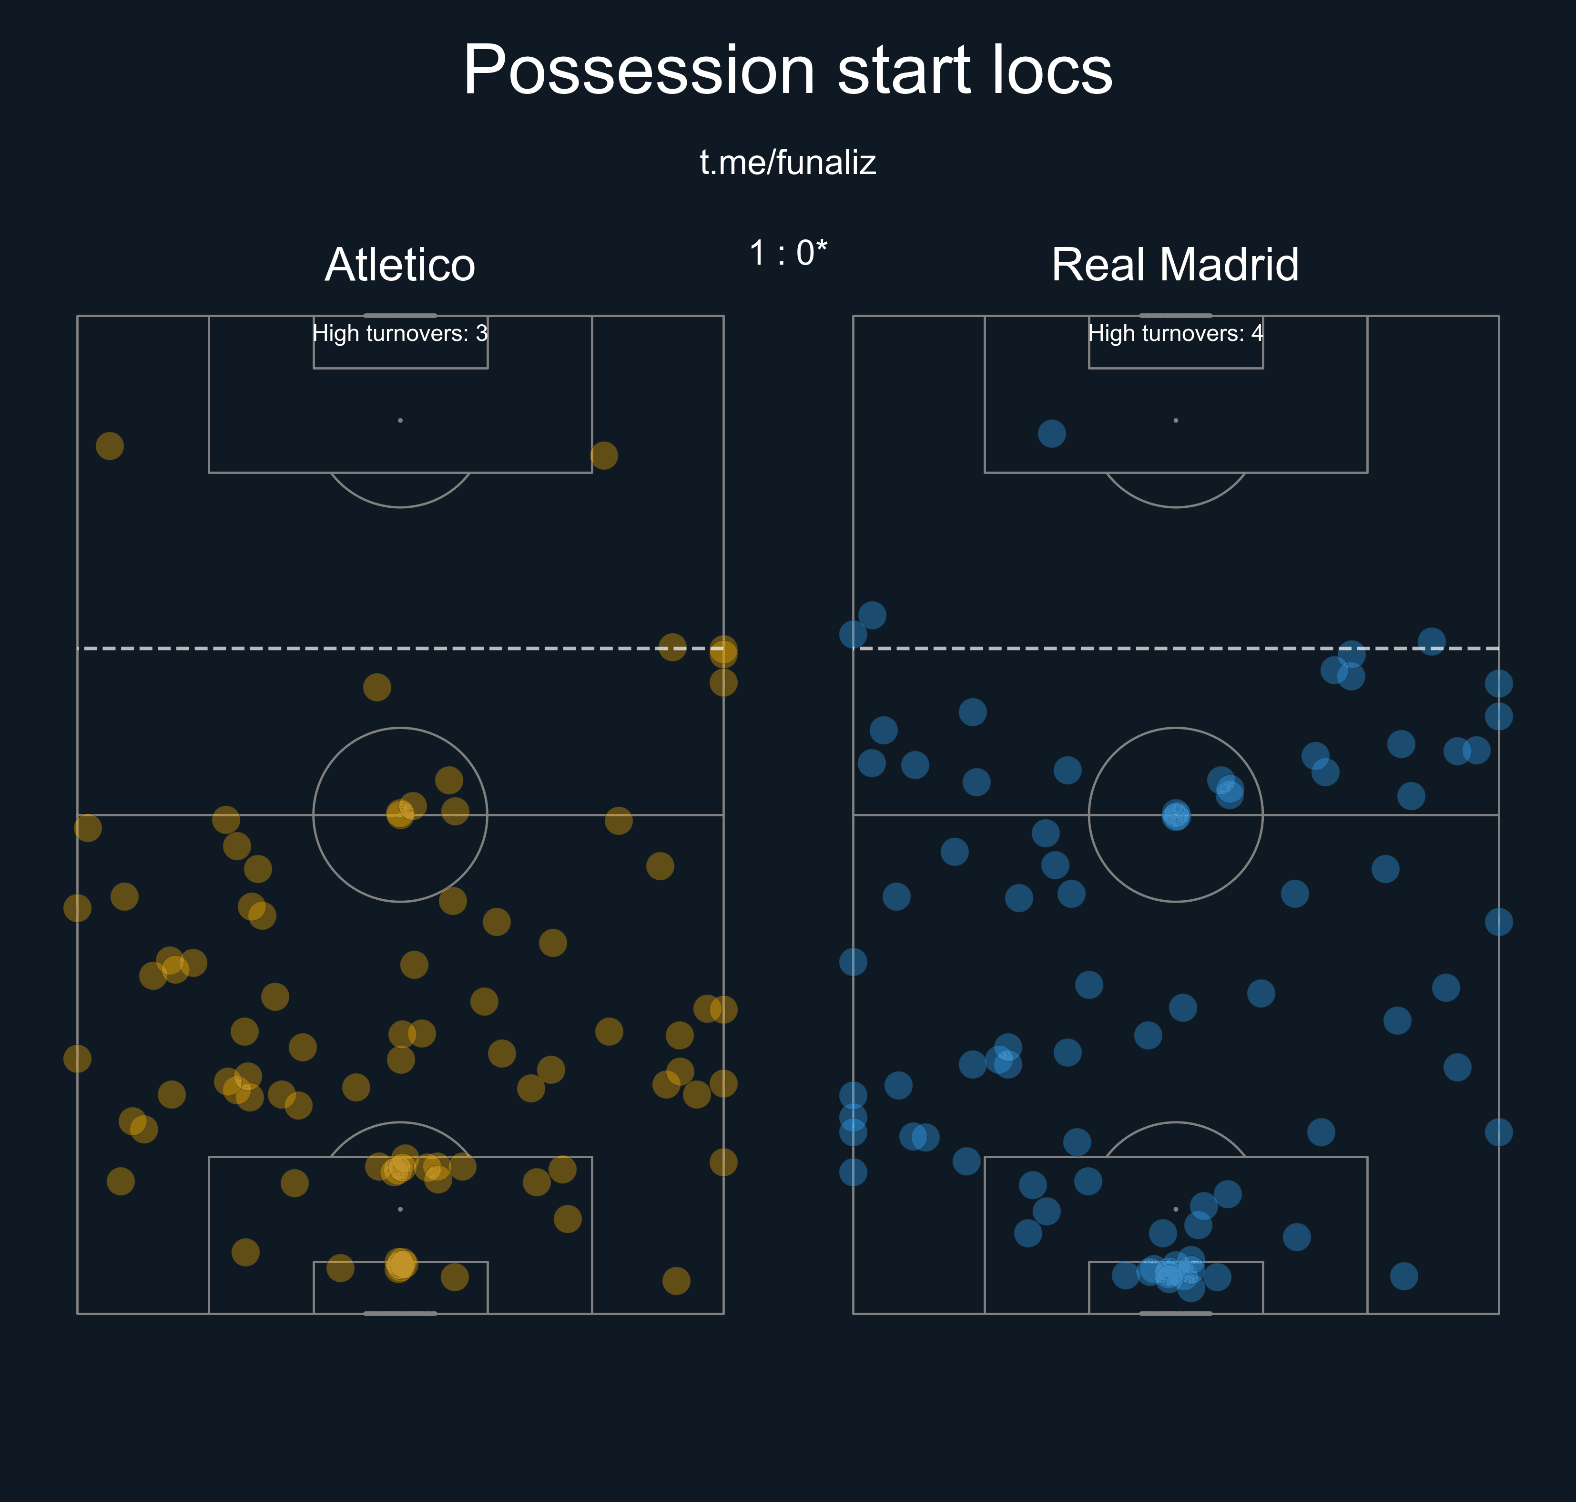The image size is (1576, 1502).
Task: Select the Real Madrid team heading
Action: click(1175, 264)
